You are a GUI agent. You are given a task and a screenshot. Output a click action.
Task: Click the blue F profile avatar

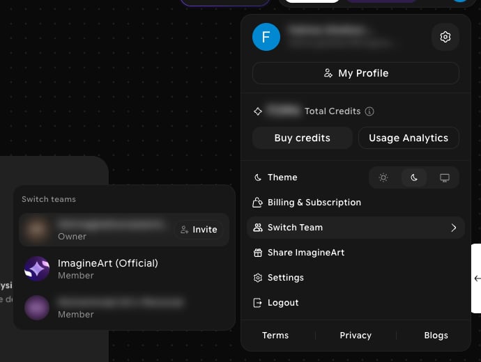[x=266, y=37]
